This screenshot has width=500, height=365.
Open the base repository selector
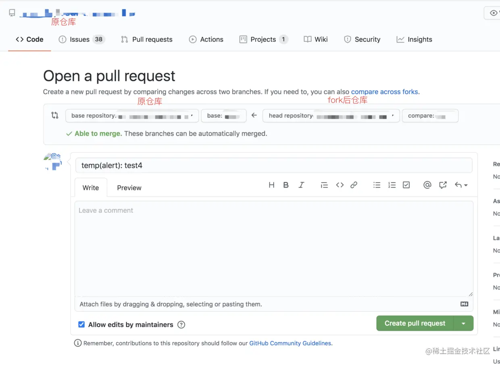tap(133, 116)
